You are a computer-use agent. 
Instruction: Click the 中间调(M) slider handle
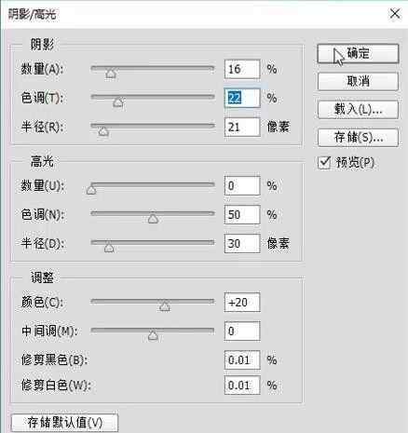coord(153,335)
